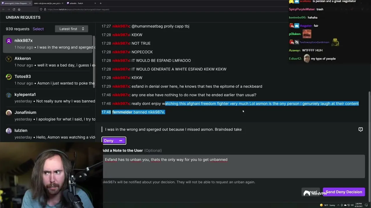The width and height of the screenshot is (371, 208).
Task: Close the esfandtv Twitch tab
Action: (x=95, y=3)
